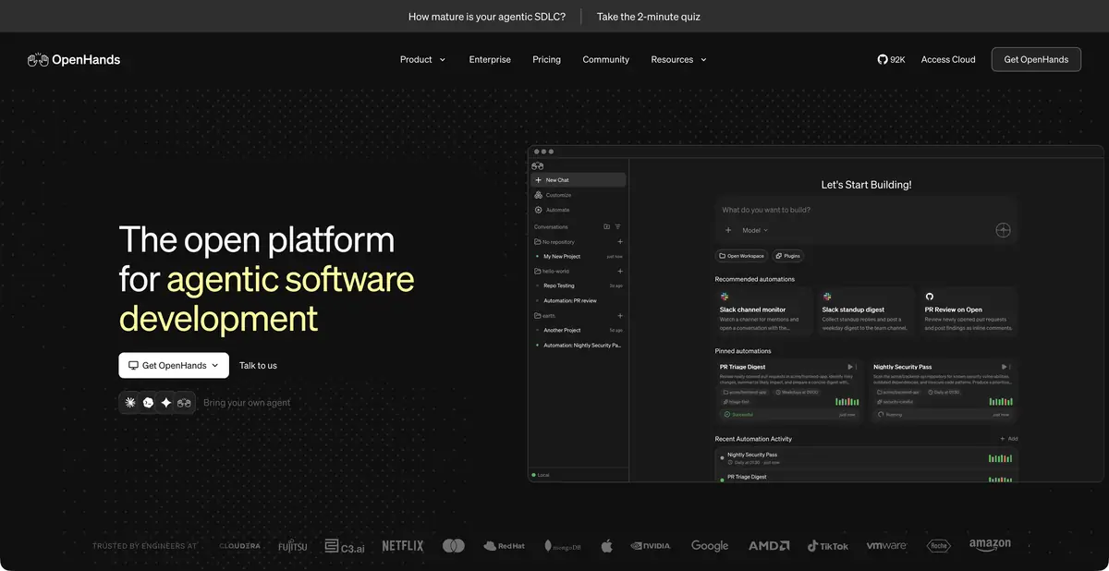The width and height of the screenshot is (1109, 571).
Task: Click the Roche logo
Action: [938, 546]
